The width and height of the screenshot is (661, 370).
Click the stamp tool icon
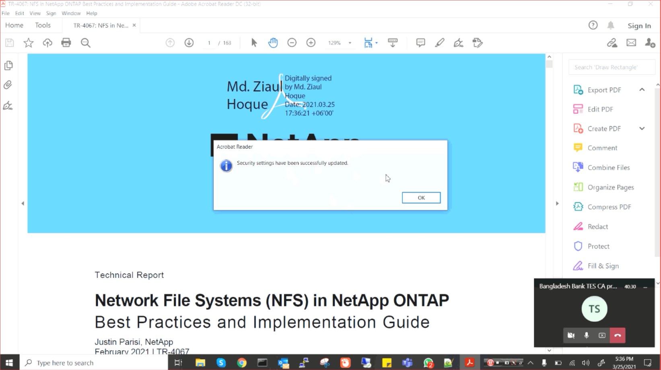click(x=478, y=43)
